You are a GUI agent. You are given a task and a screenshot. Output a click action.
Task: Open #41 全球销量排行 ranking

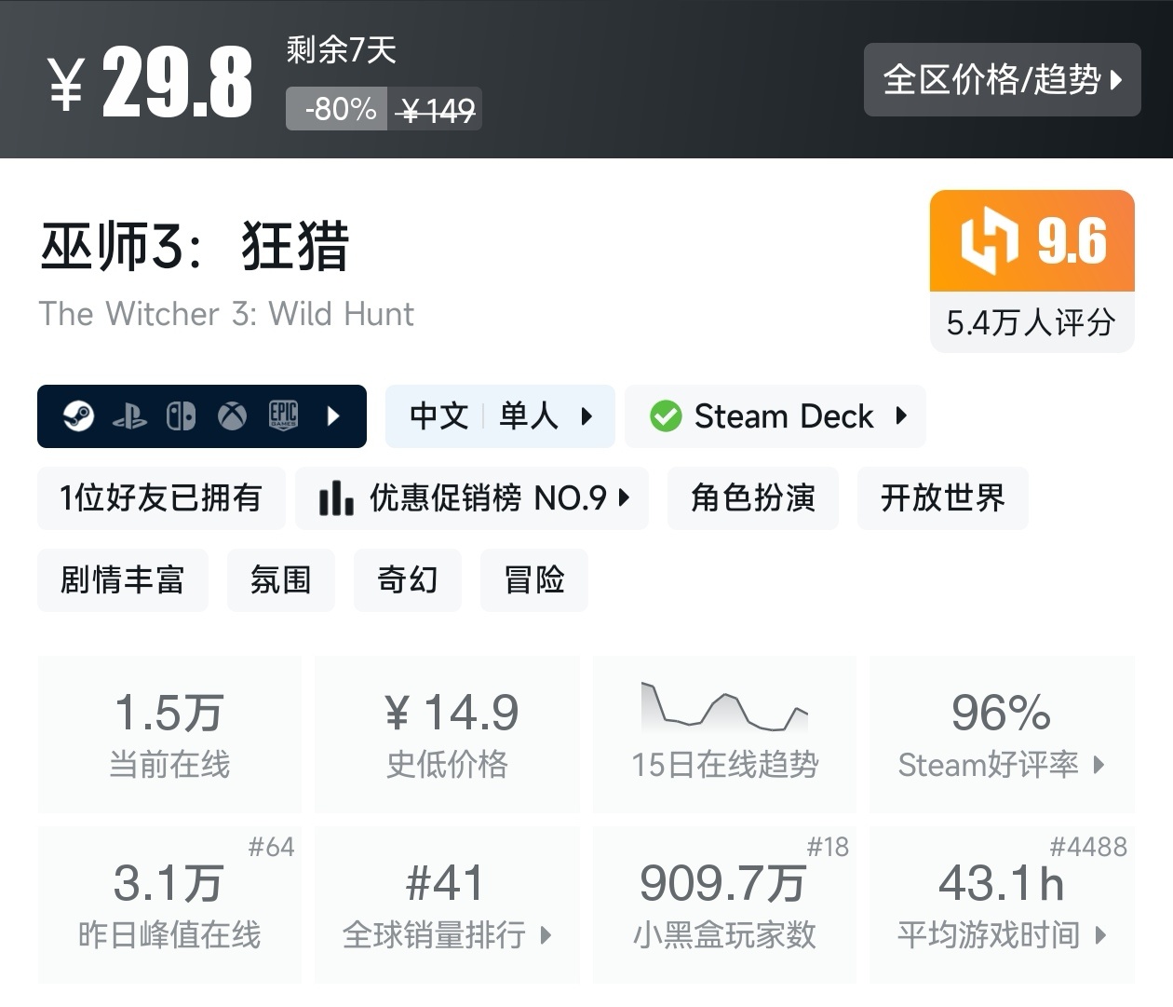447,905
